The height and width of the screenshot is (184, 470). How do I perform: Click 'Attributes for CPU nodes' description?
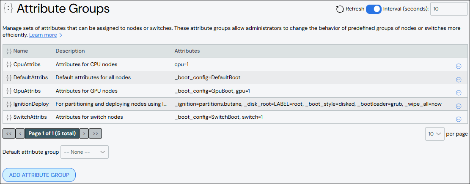coord(86,64)
